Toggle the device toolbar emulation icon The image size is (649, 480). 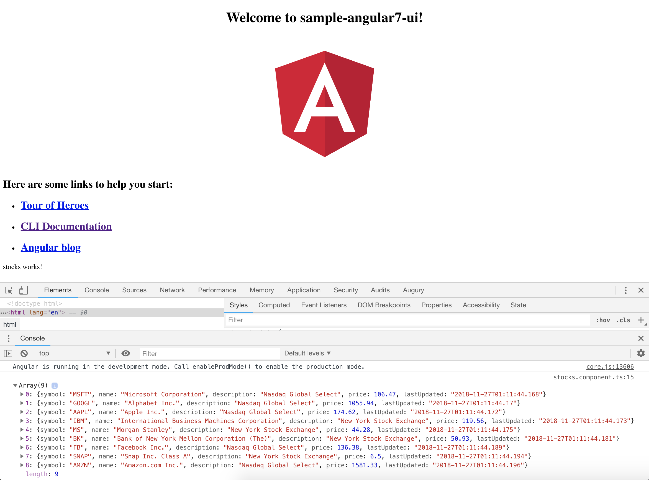click(x=24, y=290)
